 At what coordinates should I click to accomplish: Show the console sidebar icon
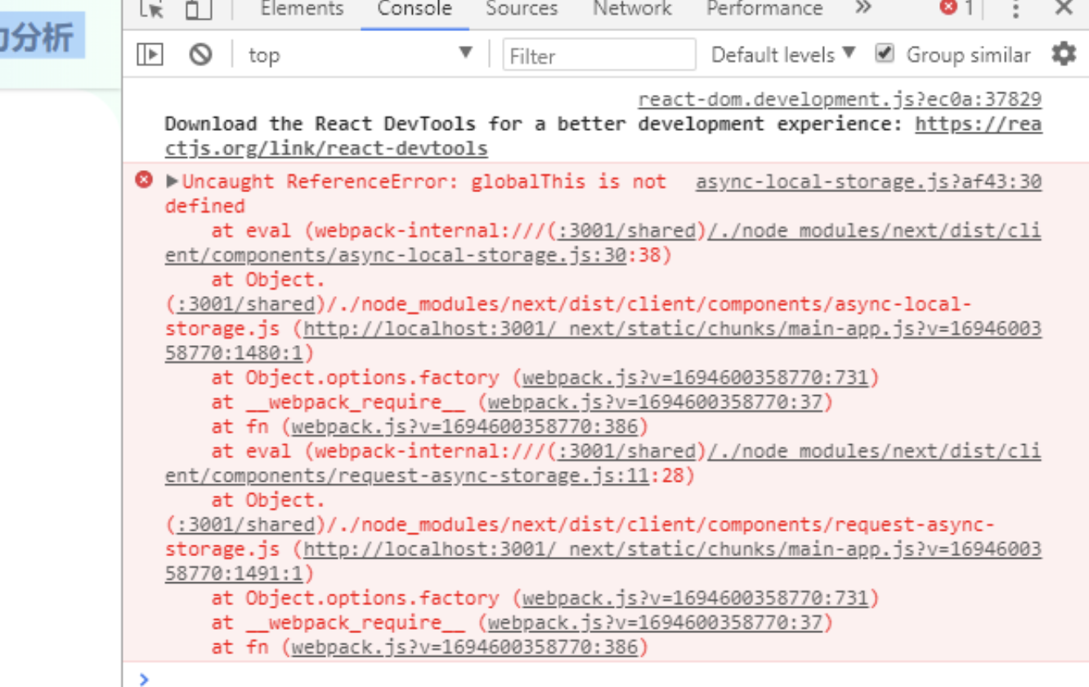[x=150, y=55]
